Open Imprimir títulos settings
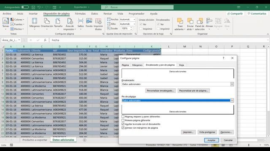270x151 pixels. (x=98, y=24)
